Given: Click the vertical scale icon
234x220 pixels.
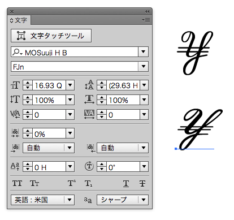Looking at the screenshot, I should 15,100.
